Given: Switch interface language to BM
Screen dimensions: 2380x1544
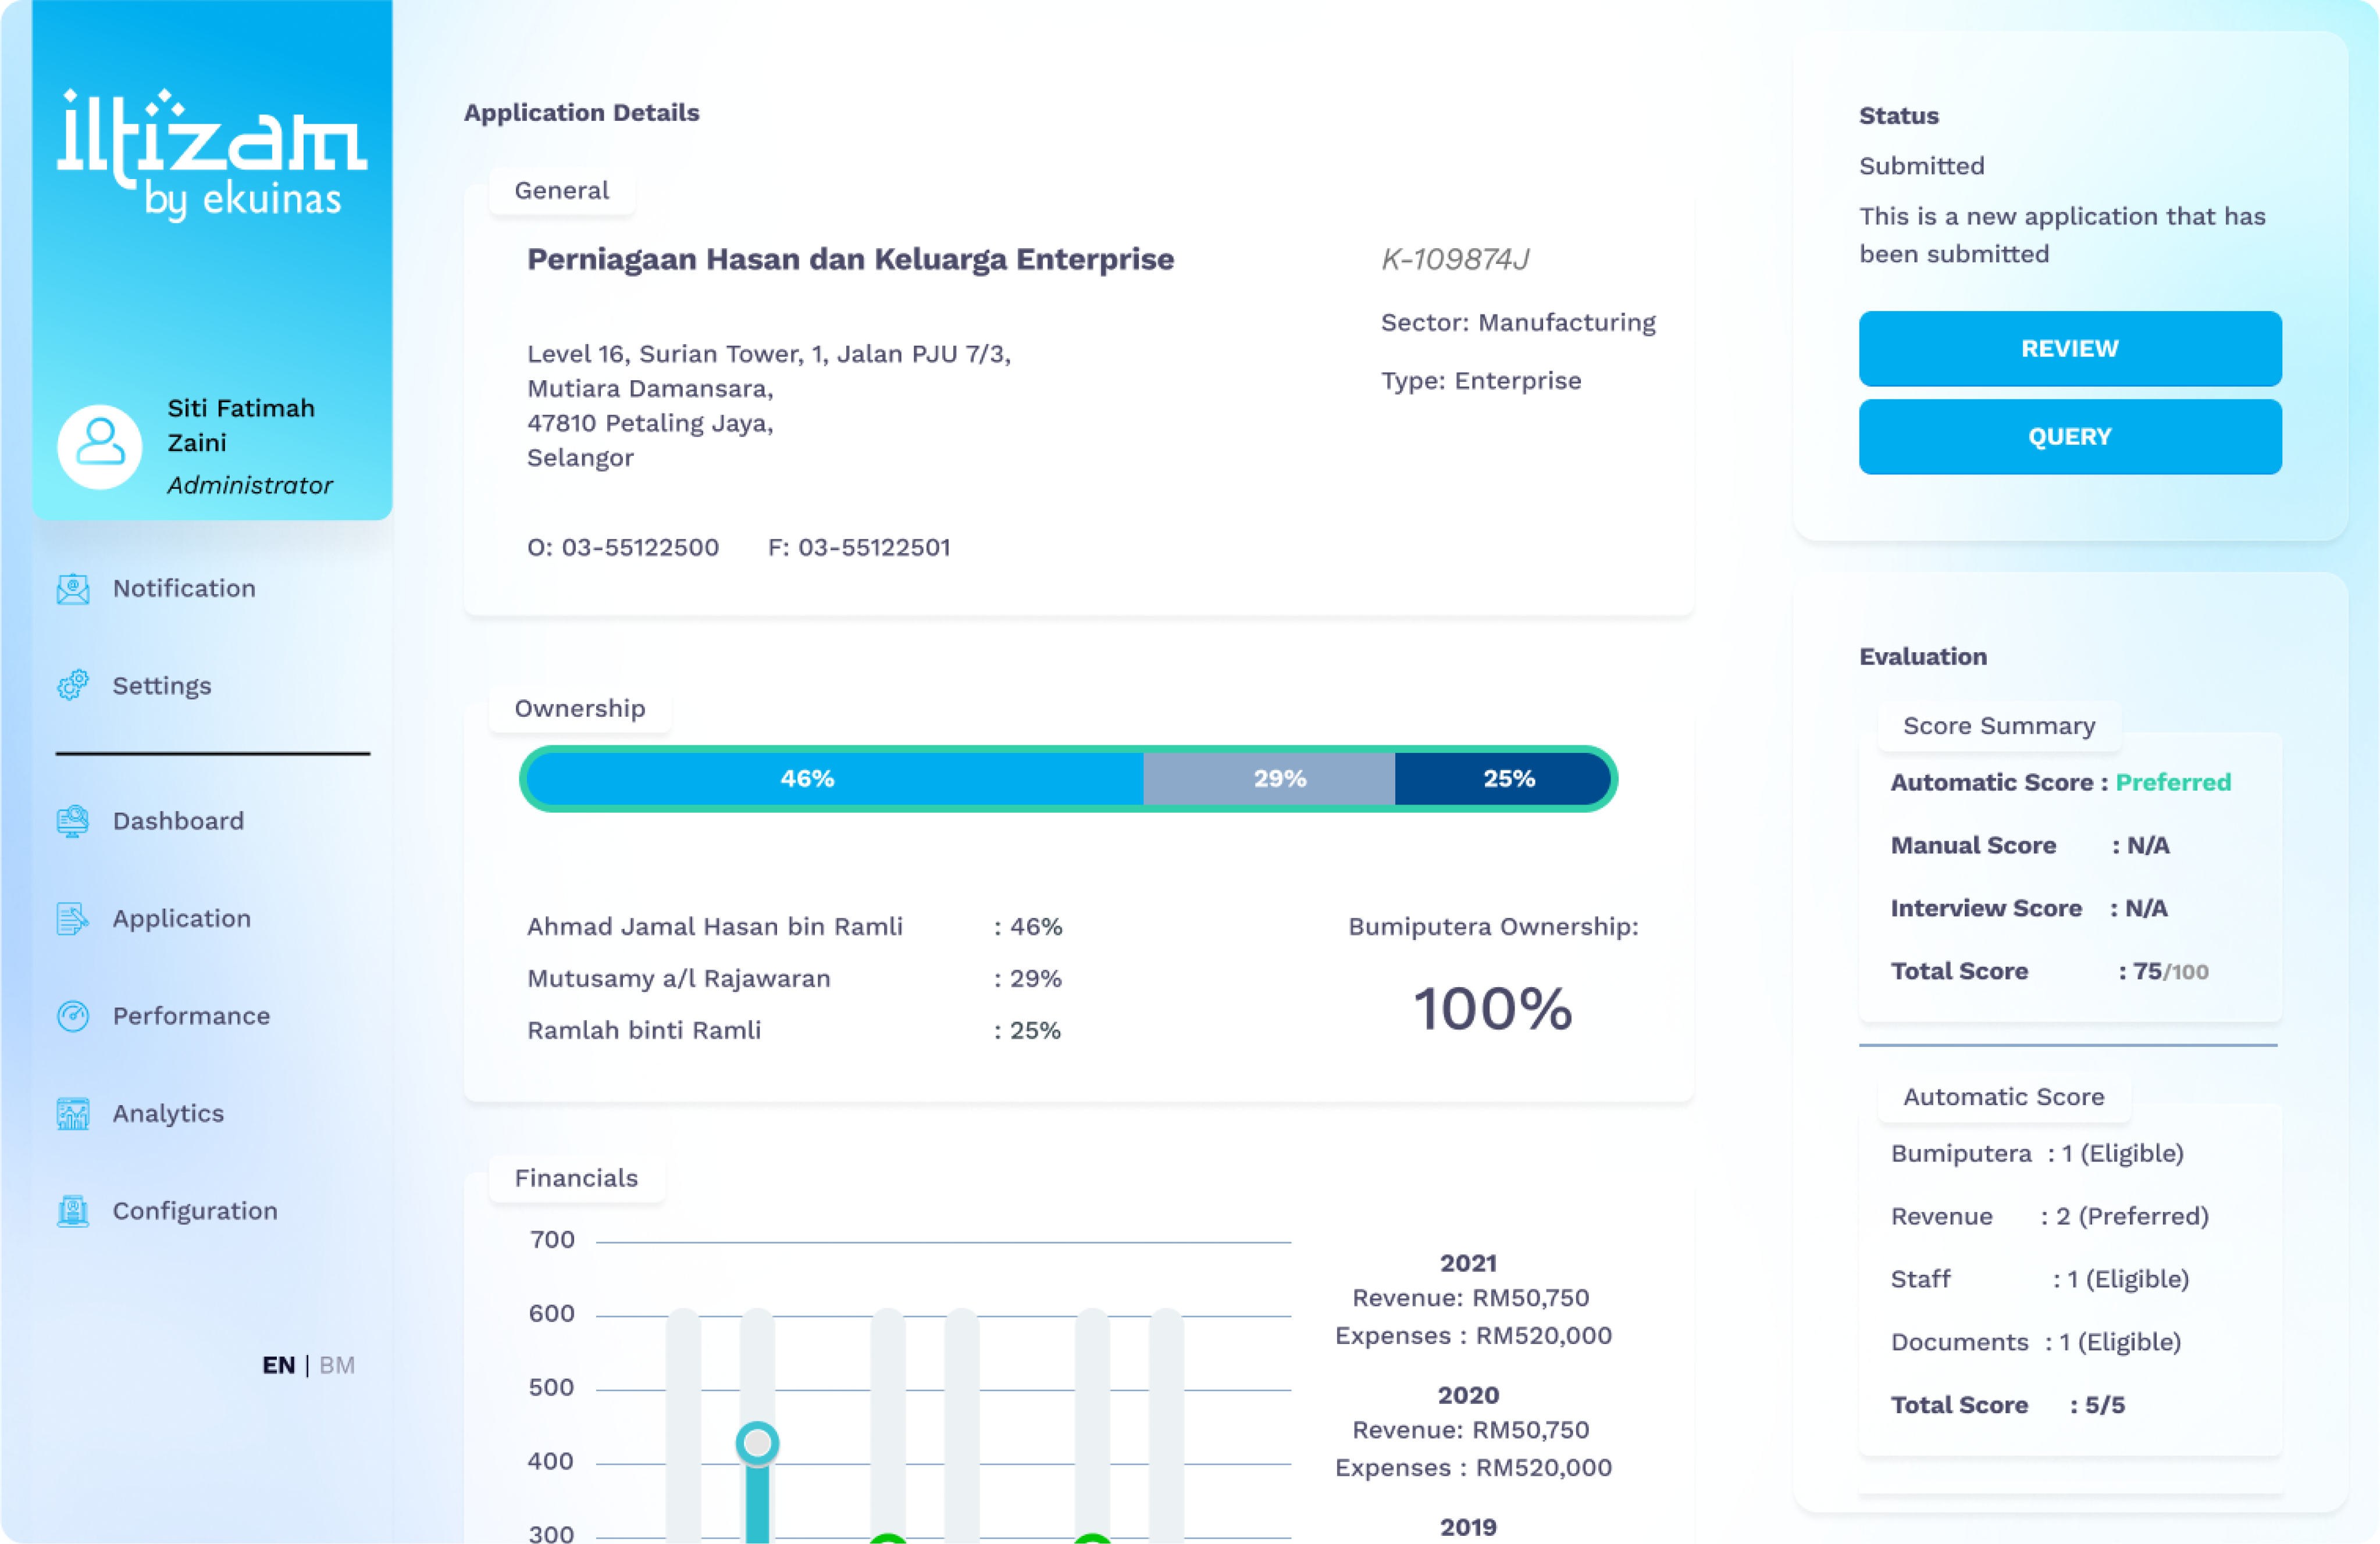Looking at the screenshot, I should [x=338, y=1365].
